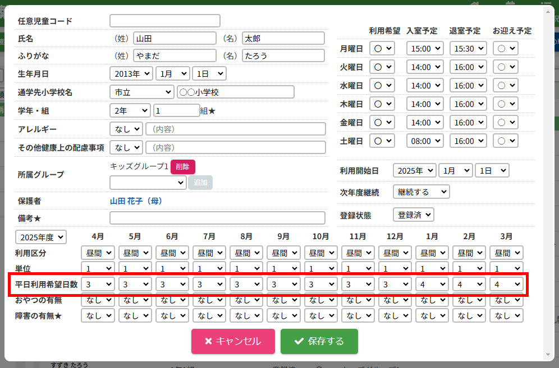Image resolution: width=559 pixels, height=368 pixels.
Task: Open the 登録状態 登録済 dropdown
Action: click(414, 215)
